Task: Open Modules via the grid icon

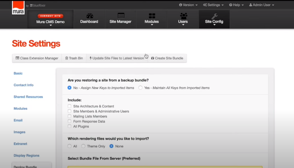Action: (152, 16)
